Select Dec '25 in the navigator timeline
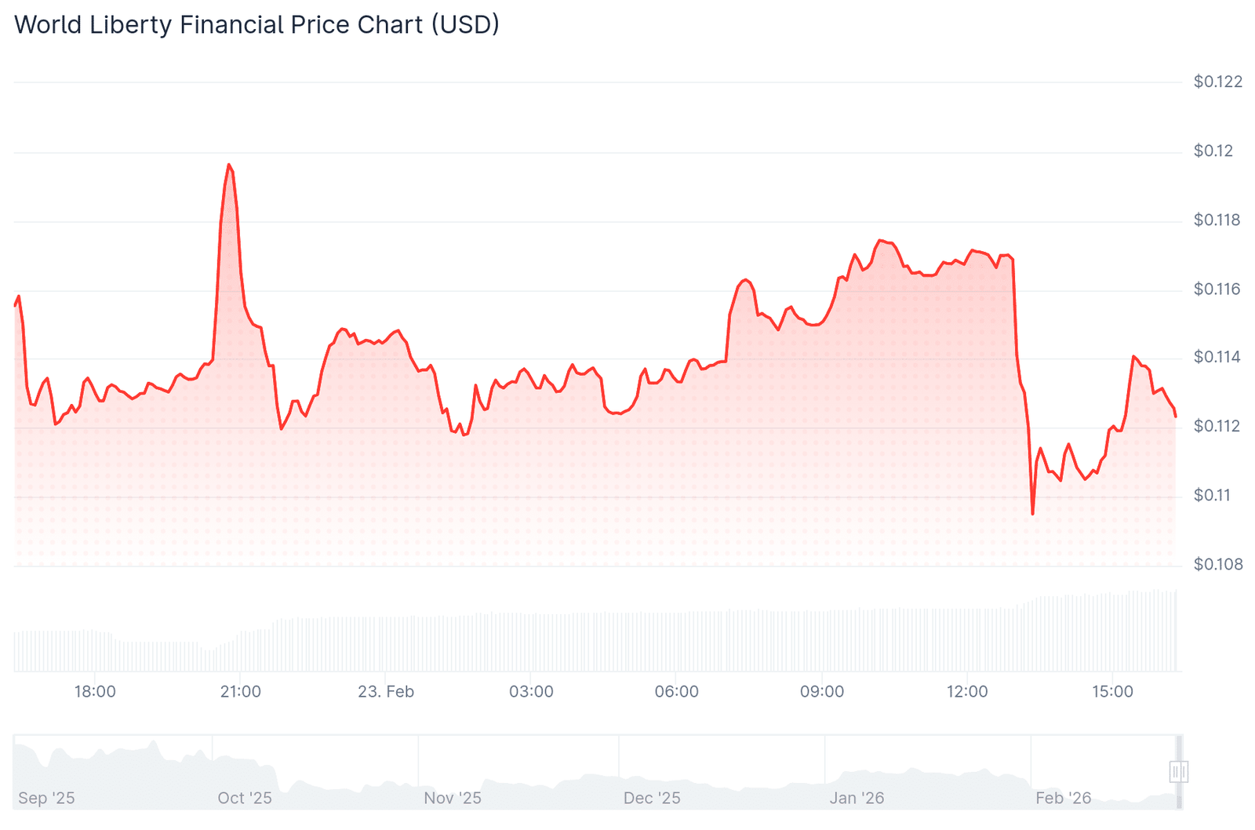The image size is (1255, 830). (652, 798)
